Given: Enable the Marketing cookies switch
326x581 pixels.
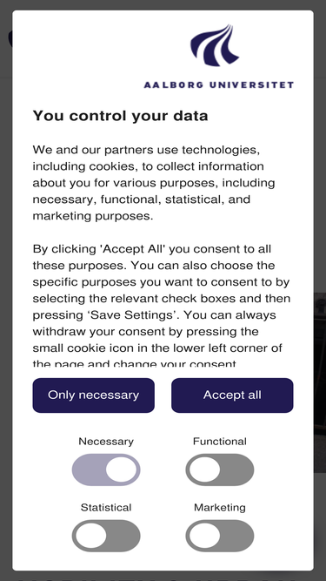Looking at the screenshot, I should [220, 536].
